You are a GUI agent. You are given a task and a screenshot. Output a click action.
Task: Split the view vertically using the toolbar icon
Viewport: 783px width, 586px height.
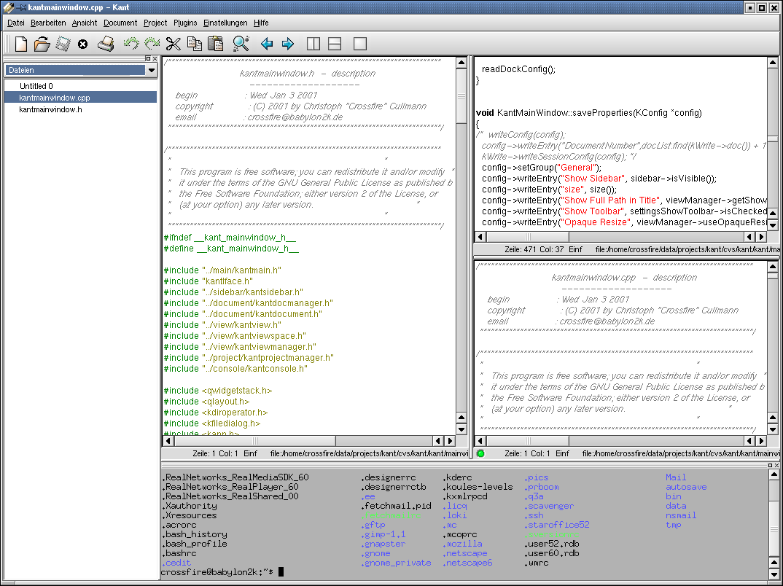point(313,44)
